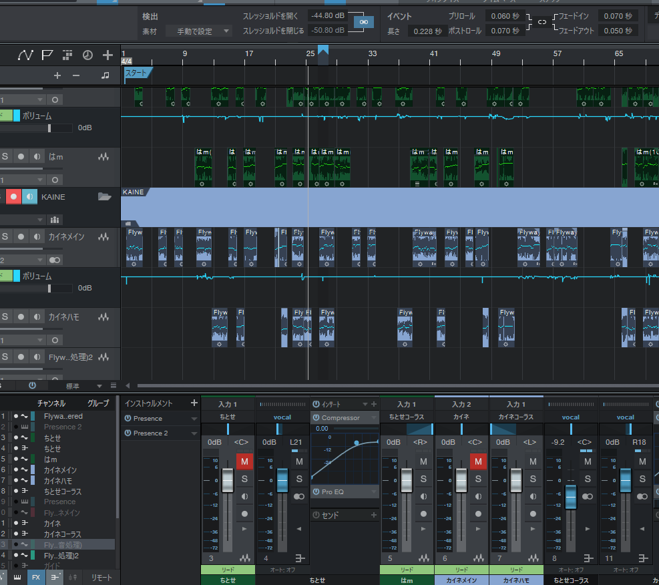Select カイネコーラス output on channel 7

(x=516, y=417)
